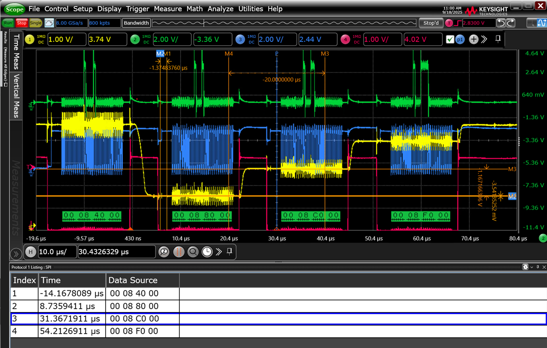
Task: Click the zoom Z icon in horizontal toolbar
Action: pyautogui.click(x=163, y=251)
